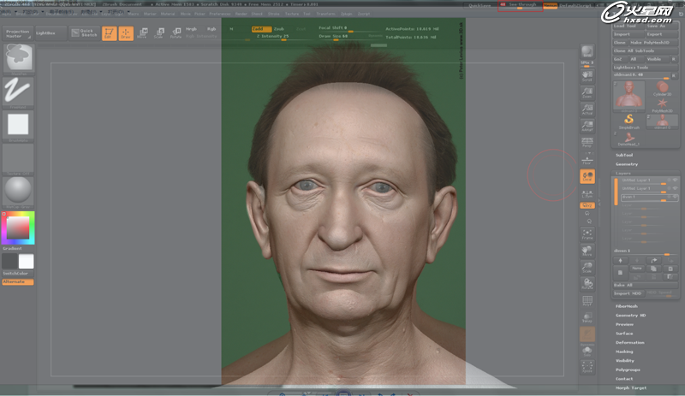
Task: Open the Transform menu
Action: (x=325, y=14)
